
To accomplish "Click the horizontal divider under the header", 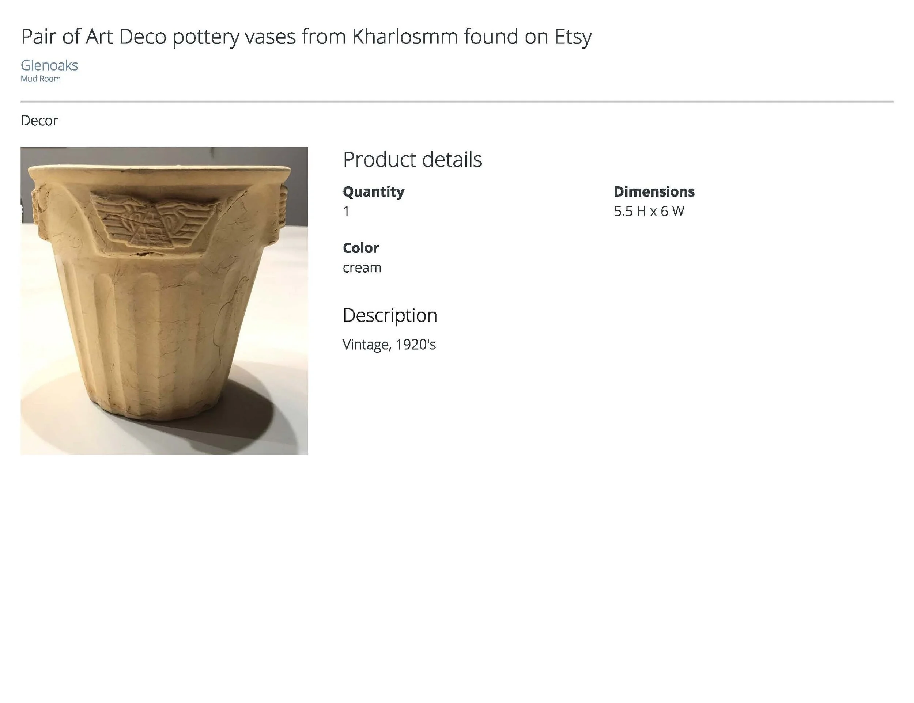I will (457, 101).
